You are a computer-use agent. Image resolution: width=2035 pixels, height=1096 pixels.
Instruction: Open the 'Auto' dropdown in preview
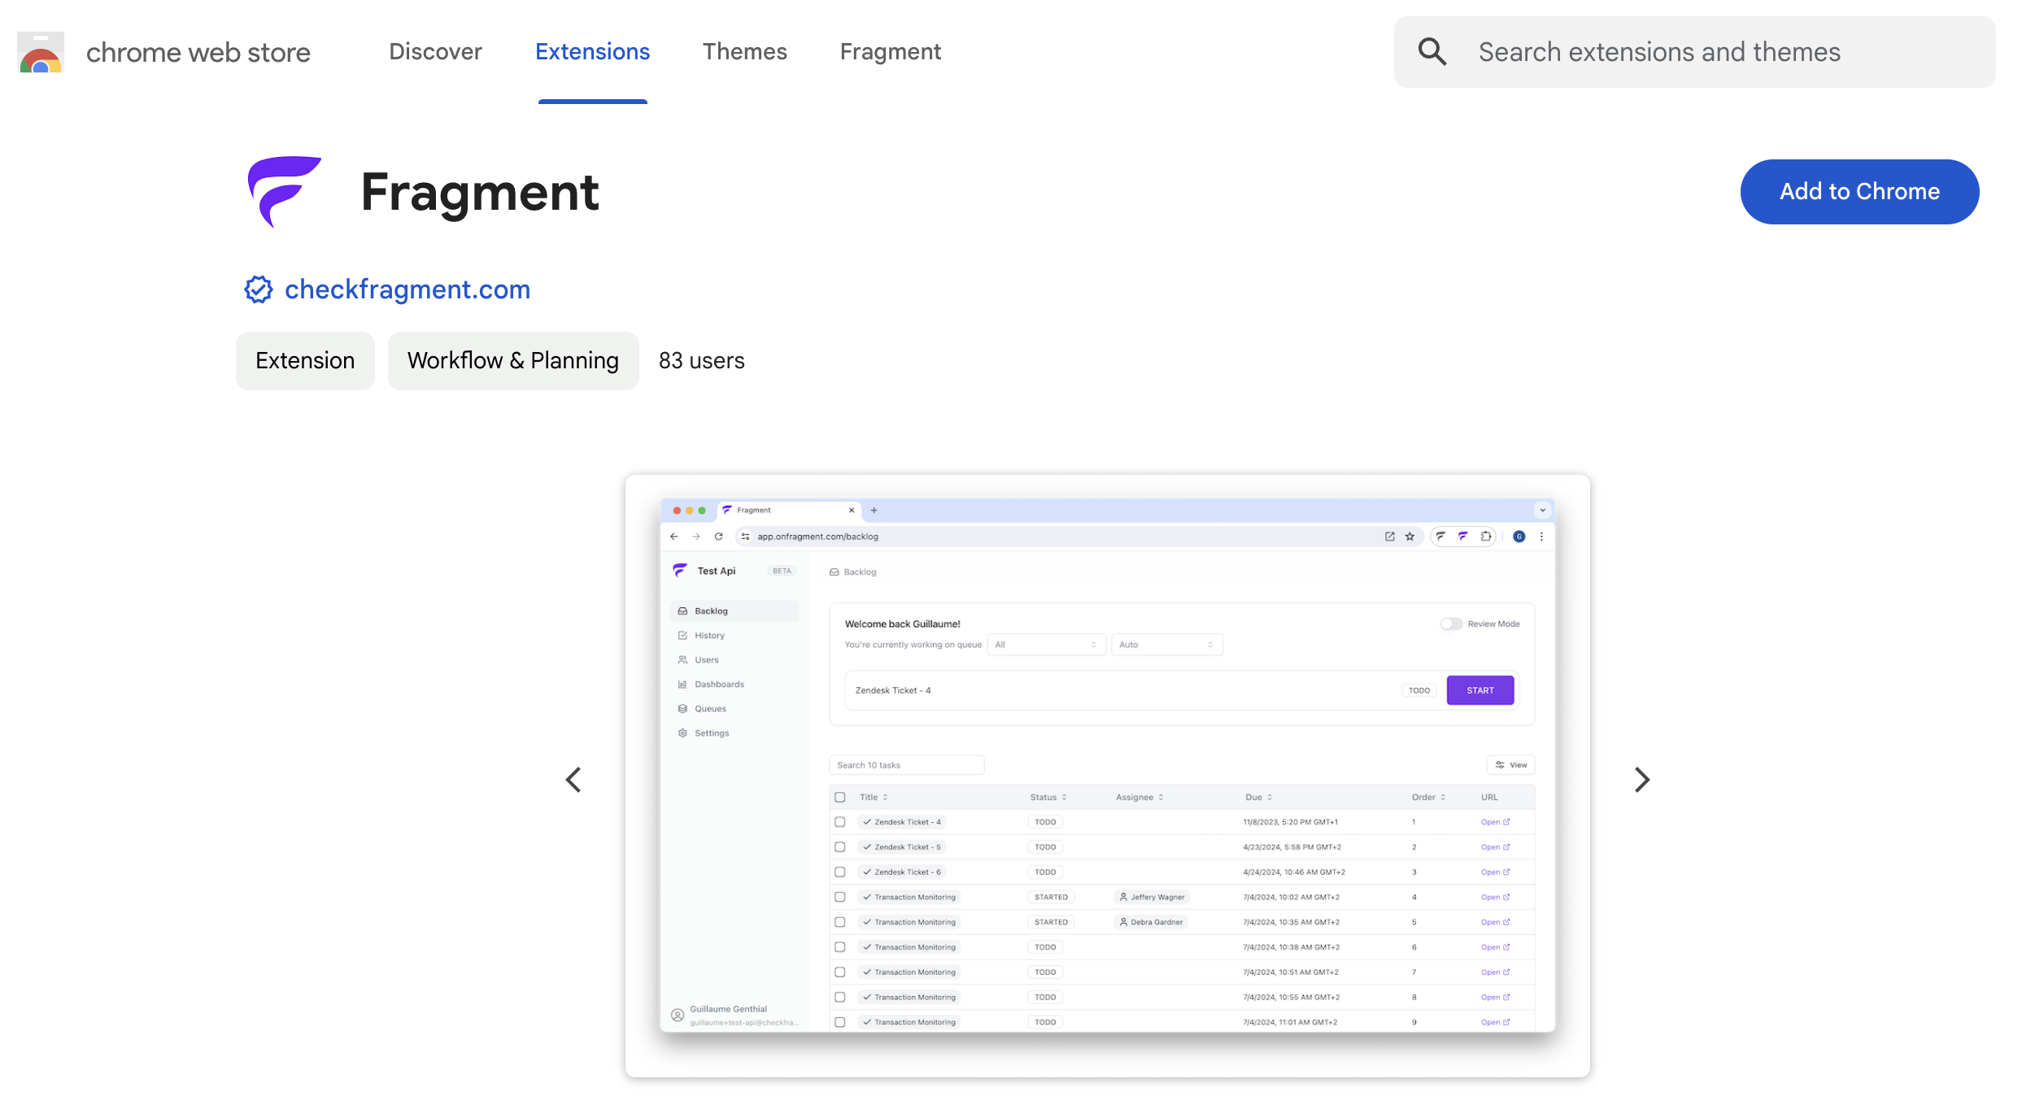pos(1166,645)
